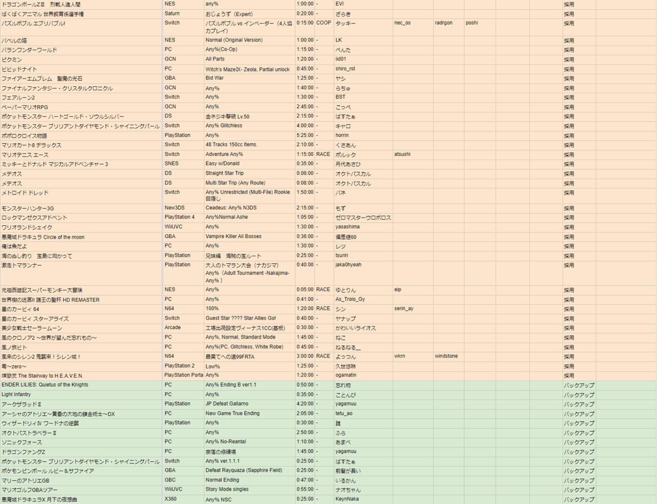
Task: Click the '金ネジキ撃破 Lv.50' cell
Action: pos(249,117)
